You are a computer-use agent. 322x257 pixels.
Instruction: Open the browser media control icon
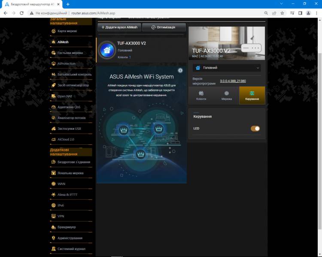tap(292, 13)
